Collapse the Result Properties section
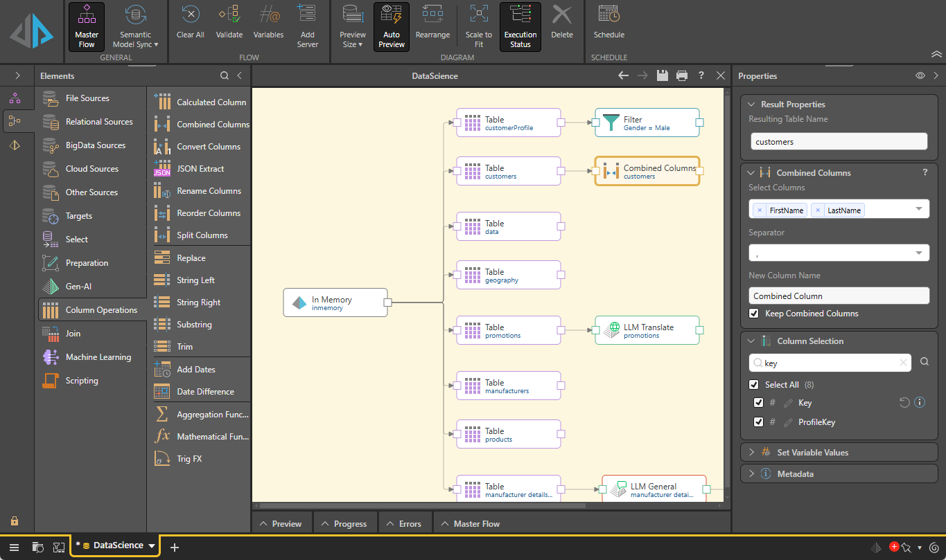 tap(751, 105)
